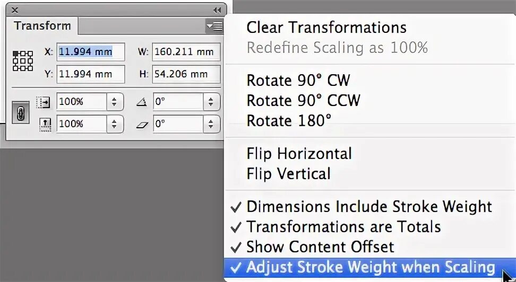Select the reference point locator grid
Viewport: 516px width, 282px height.
(x=23, y=61)
